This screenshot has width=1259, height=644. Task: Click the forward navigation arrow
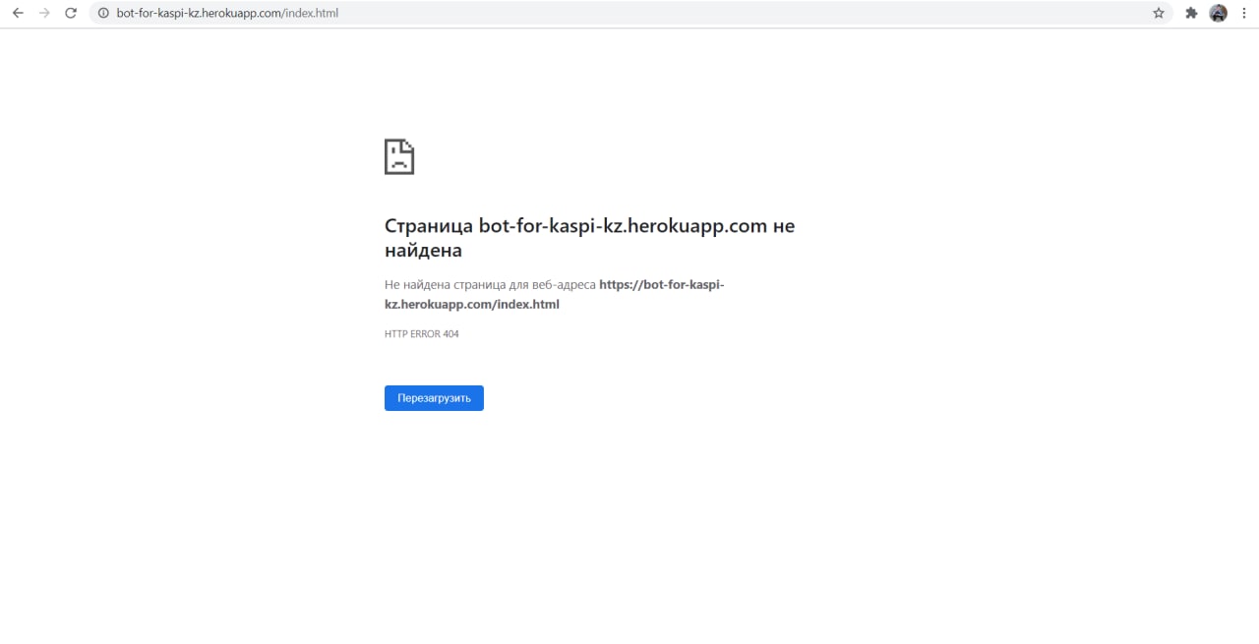[44, 13]
